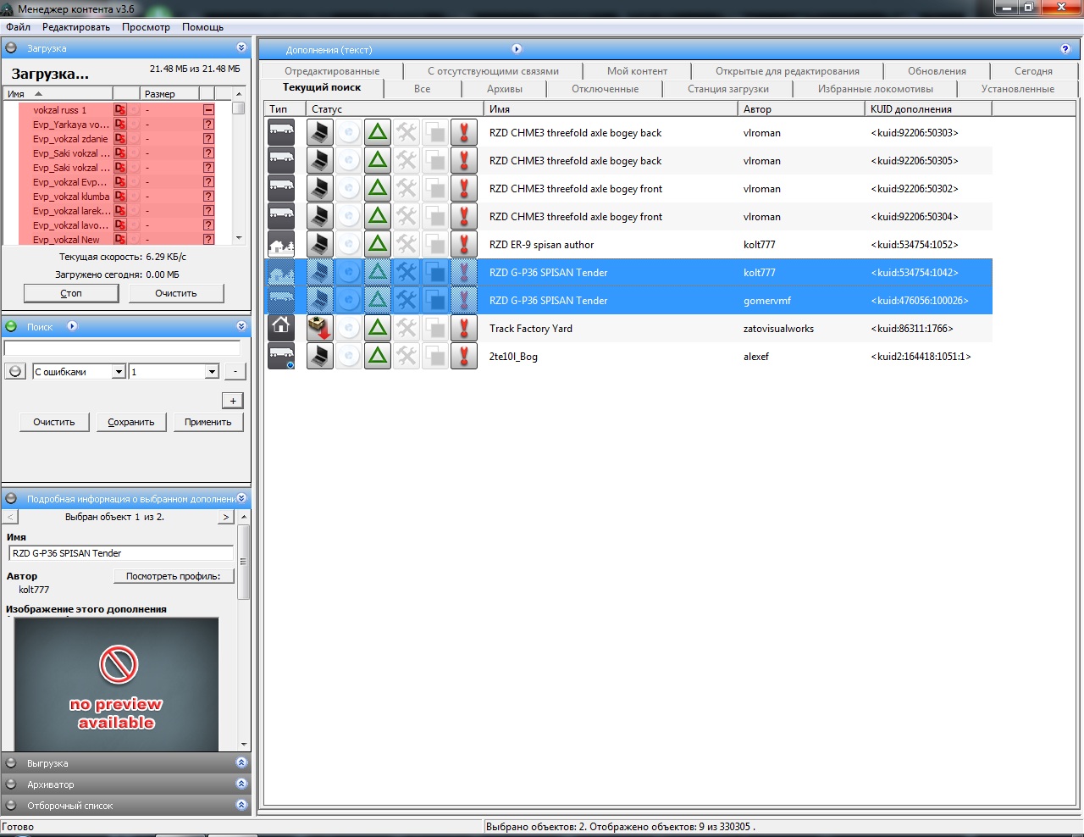Click the blue help question mark icon
The image size is (1084, 837).
[x=1065, y=49]
